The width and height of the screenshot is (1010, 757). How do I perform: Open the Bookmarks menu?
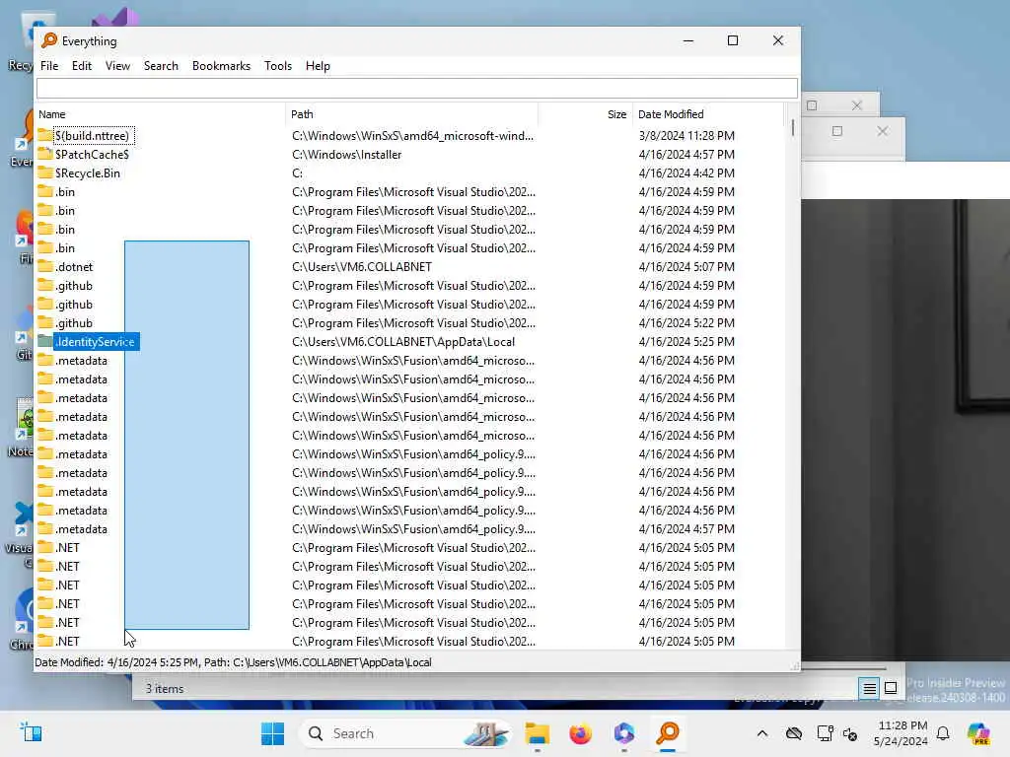[x=221, y=66]
